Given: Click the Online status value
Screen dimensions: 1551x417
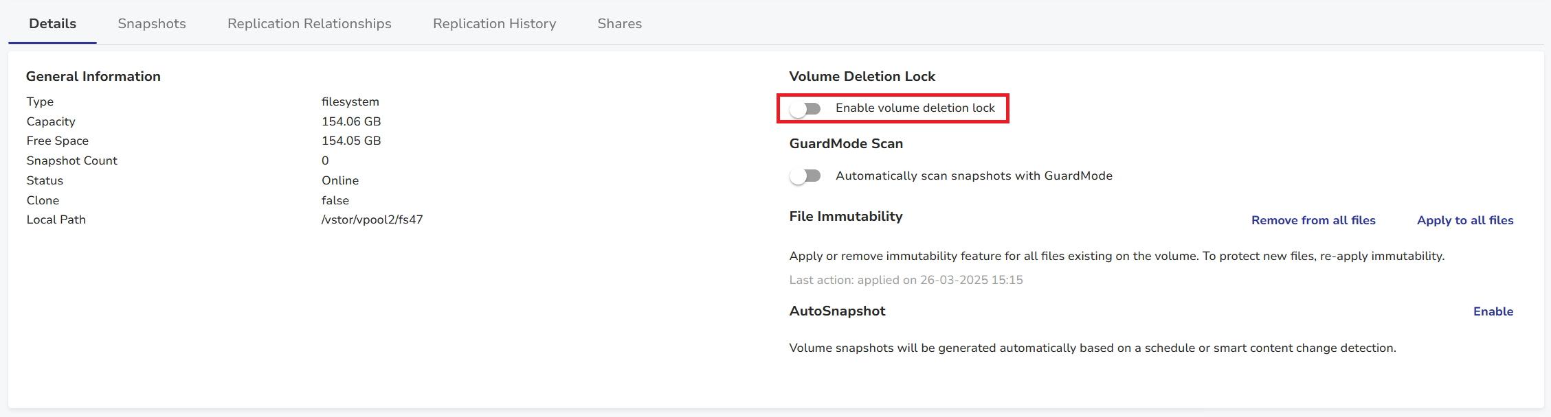Looking at the screenshot, I should (340, 180).
